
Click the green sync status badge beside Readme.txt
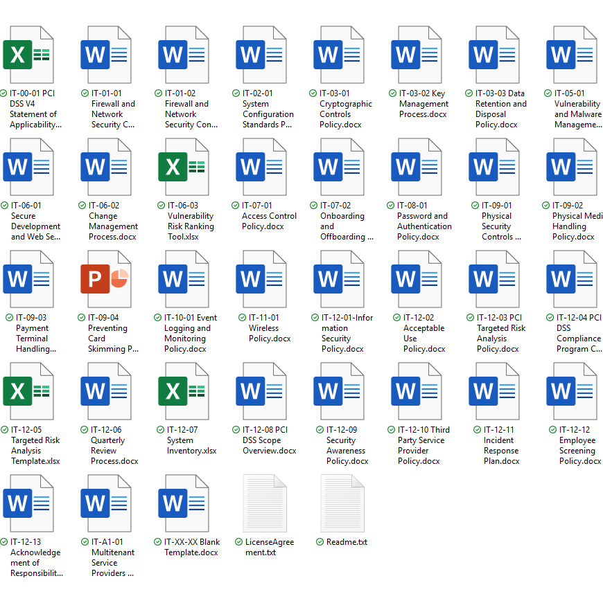[x=320, y=542]
